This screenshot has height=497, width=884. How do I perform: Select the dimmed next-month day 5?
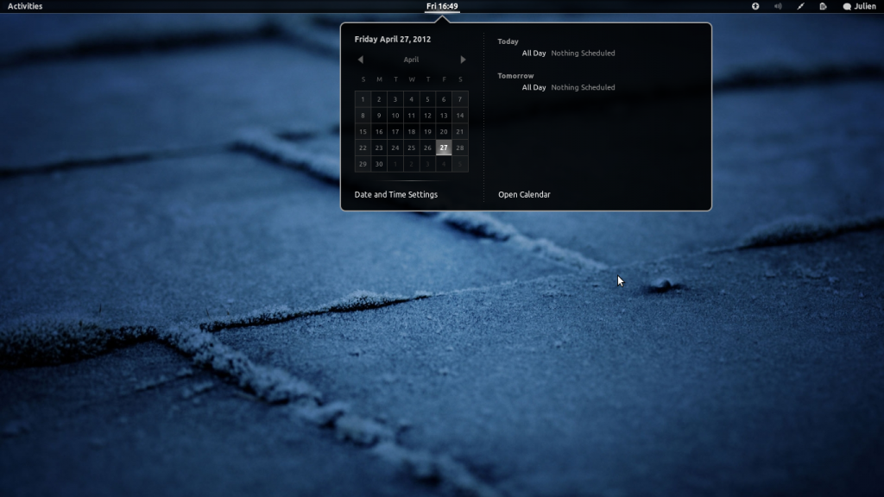(x=460, y=164)
